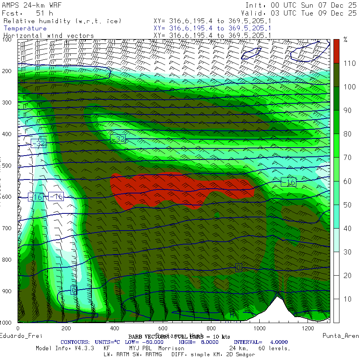
Task: Click the "HIGH= 8.0000" value
Action: pos(199,342)
